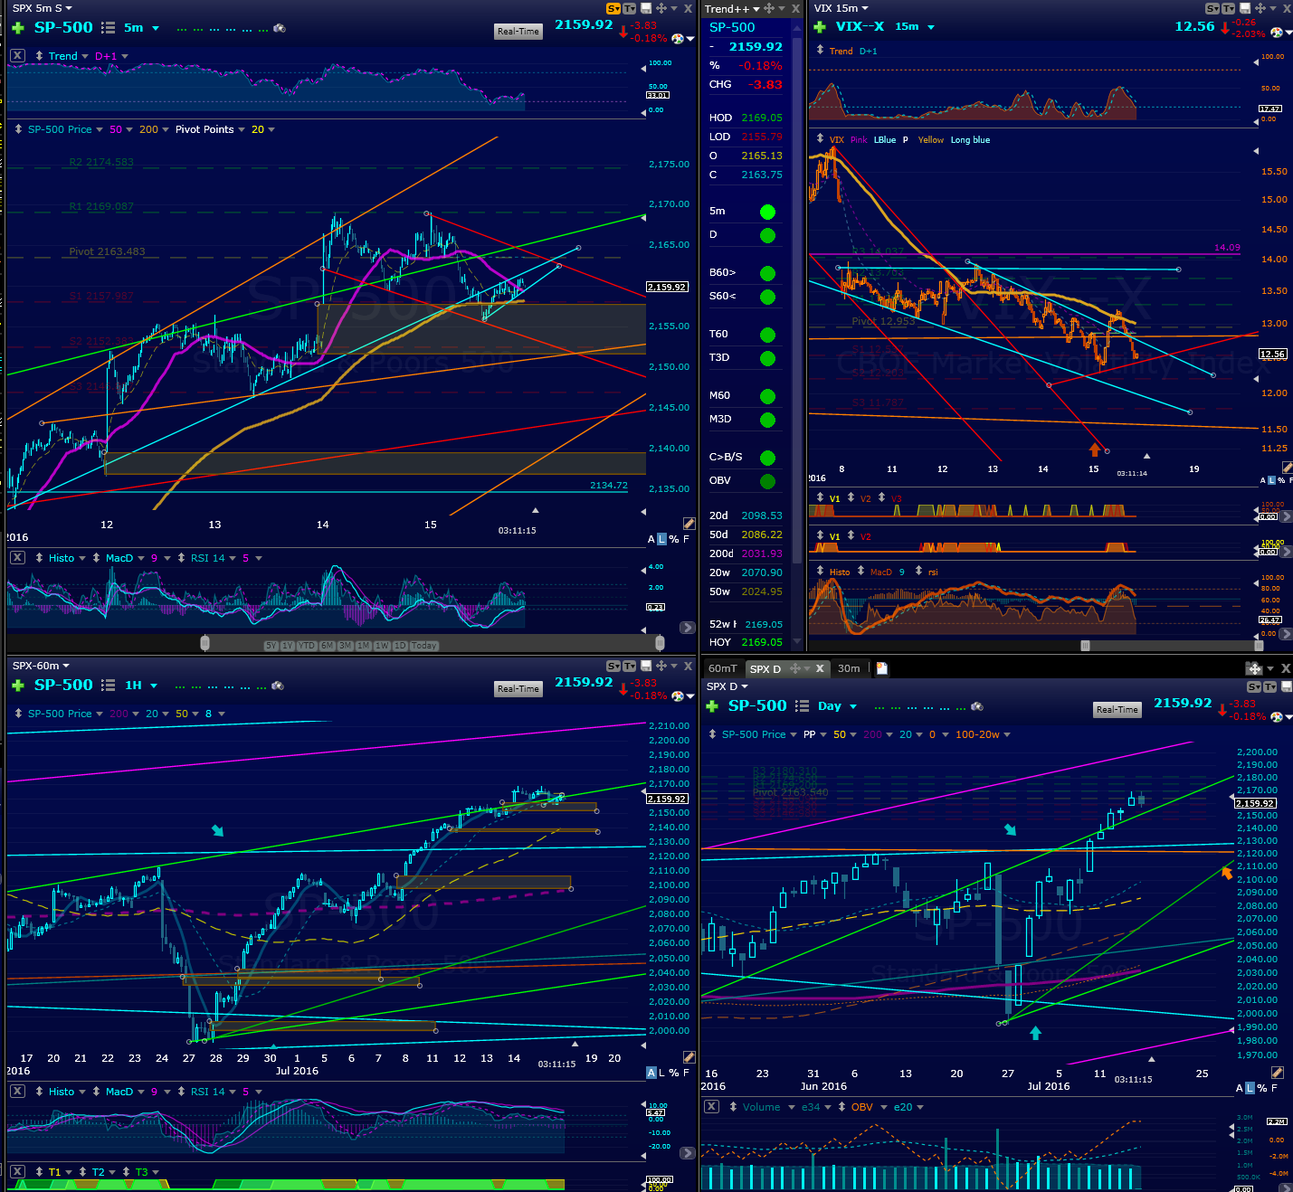Click the Real-Time button in SPX 5m chart
The width and height of the screenshot is (1293, 1192).
coord(518,31)
